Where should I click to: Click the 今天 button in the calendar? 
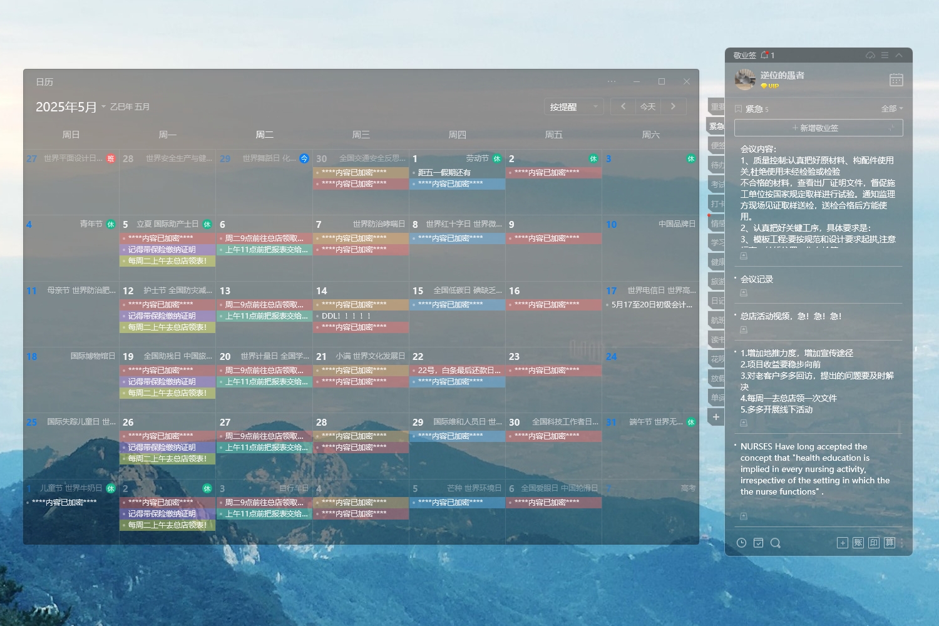click(648, 107)
